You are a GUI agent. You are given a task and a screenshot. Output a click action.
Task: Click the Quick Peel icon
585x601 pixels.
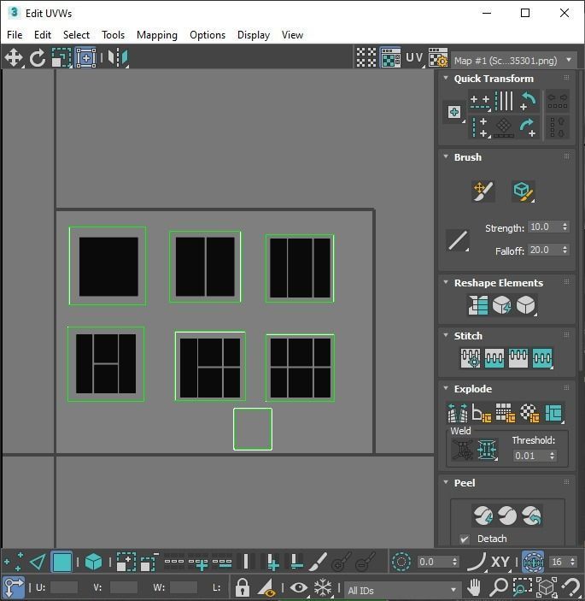[x=483, y=516]
